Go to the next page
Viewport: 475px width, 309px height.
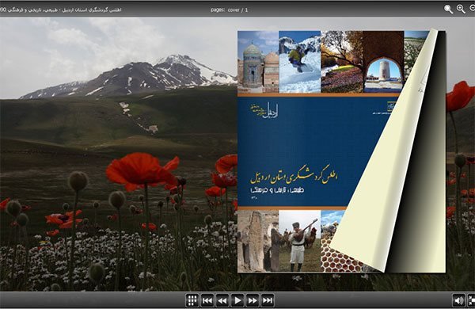coord(253,300)
